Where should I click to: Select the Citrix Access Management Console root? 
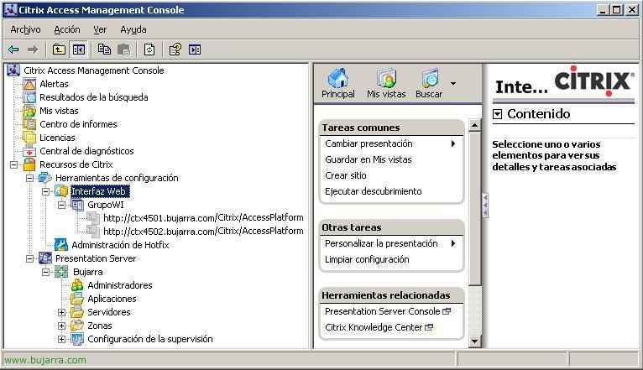pyautogui.click(x=94, y=70)
